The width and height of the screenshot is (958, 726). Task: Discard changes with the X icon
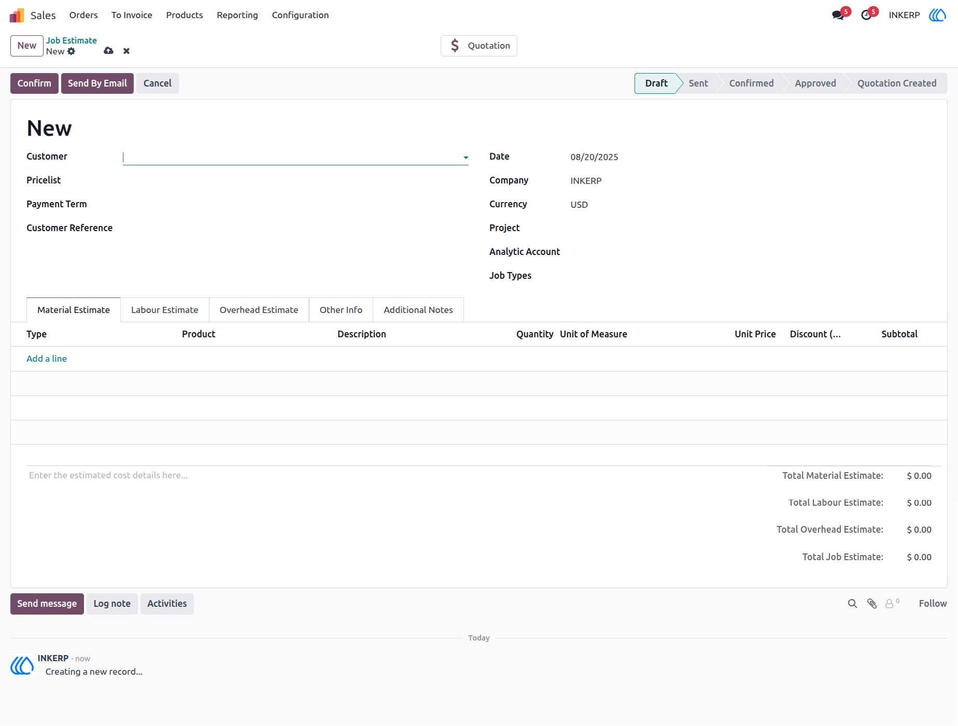point(126,51)
